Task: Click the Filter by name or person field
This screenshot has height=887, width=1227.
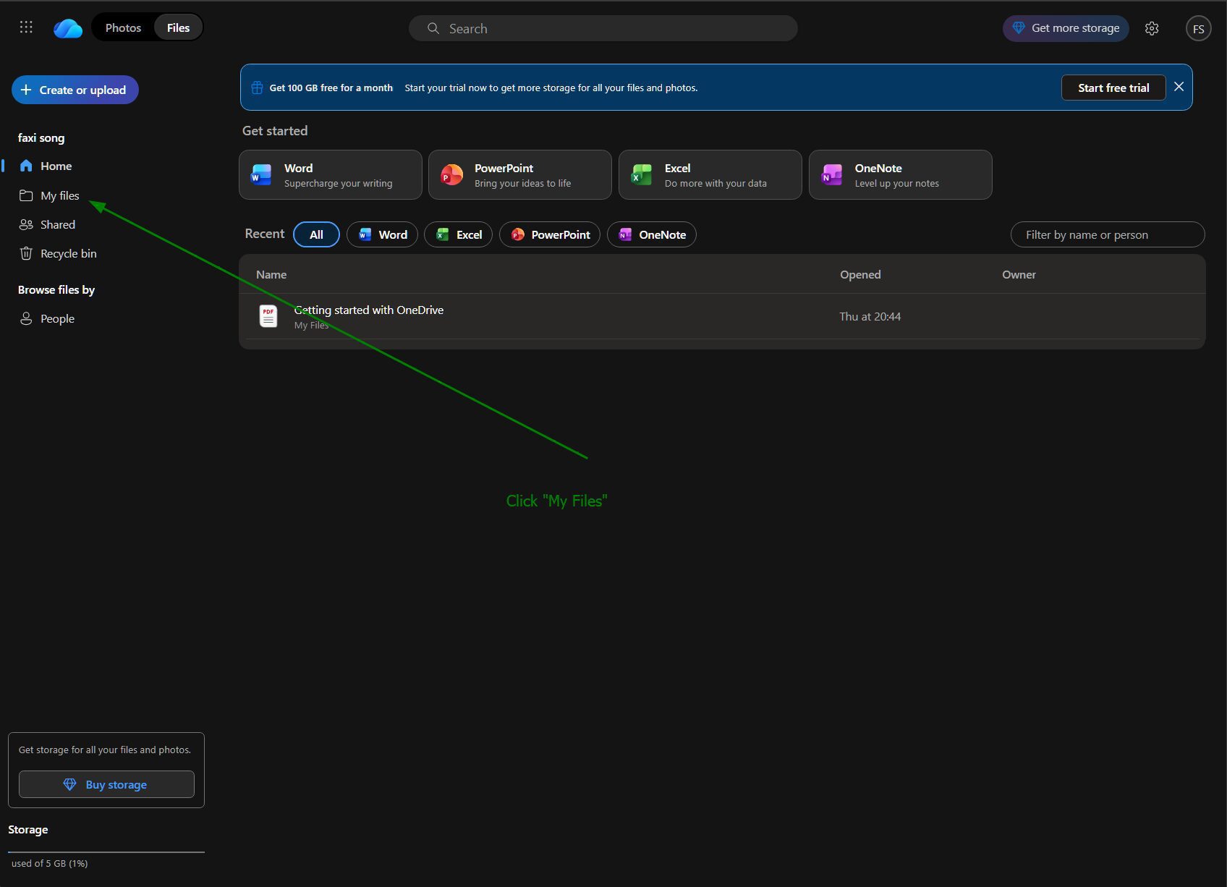Action: point(1108,234)
